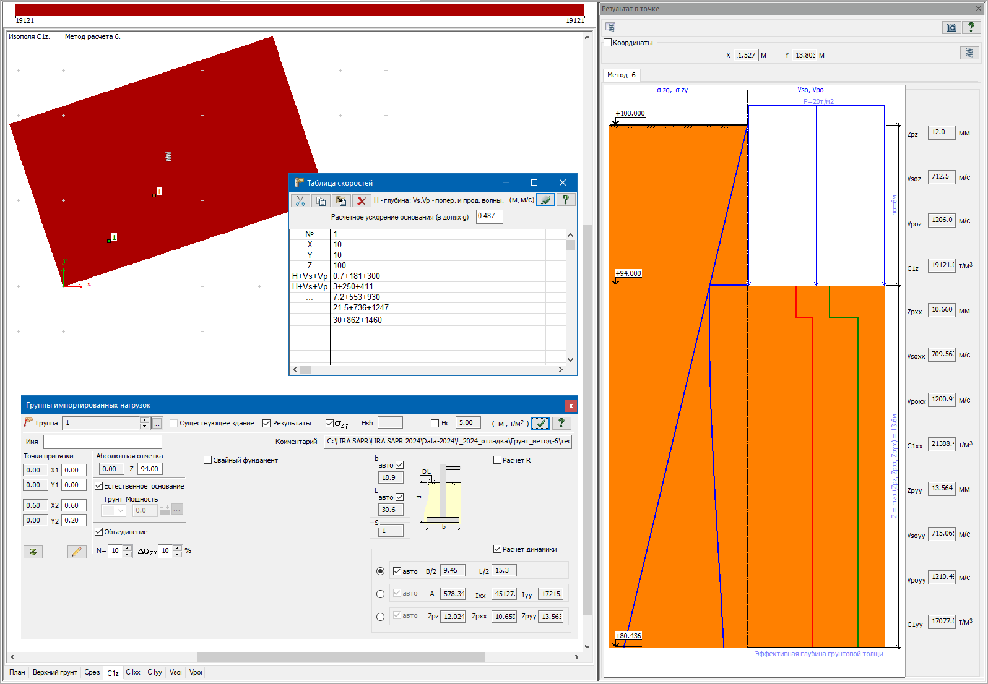The image size is (988, 684).
Task: Open the Верхний грунт tab
Action: 55,672
